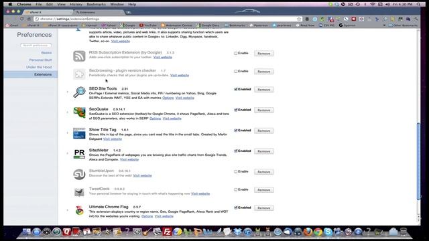This screenshot has width=429, height=241.
Task: Expand SeoQuake details triangle
Action: tap(68, 112)
